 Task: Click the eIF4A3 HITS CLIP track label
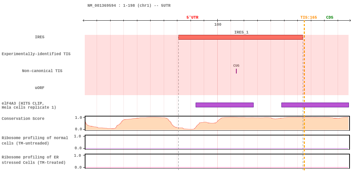29,105
